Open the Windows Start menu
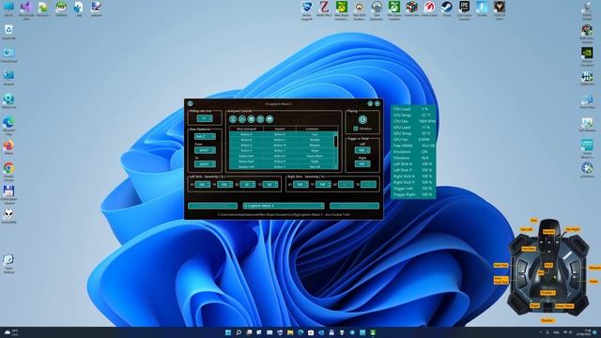This screenshot has width=601, height=338. pyautogui.click(x=228, y=332)
